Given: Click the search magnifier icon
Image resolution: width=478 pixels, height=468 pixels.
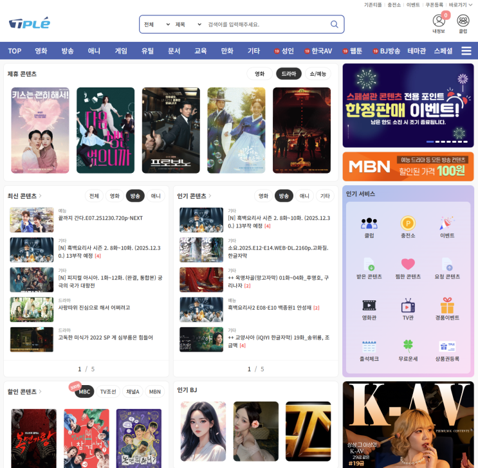Looking at the screenshot, I should point(335,24).
